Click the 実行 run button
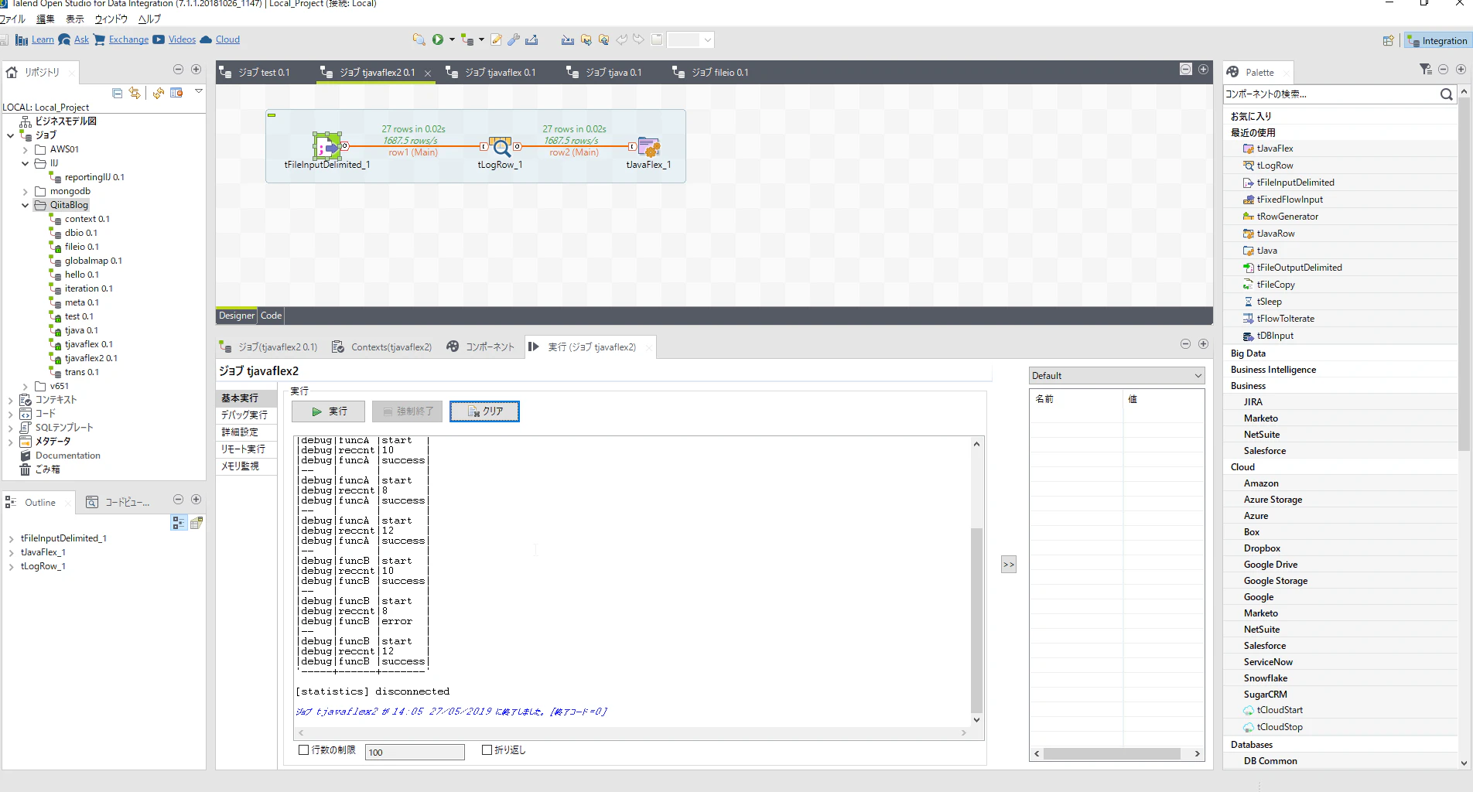Screen dimensions: 1473x792 (329, 411)
